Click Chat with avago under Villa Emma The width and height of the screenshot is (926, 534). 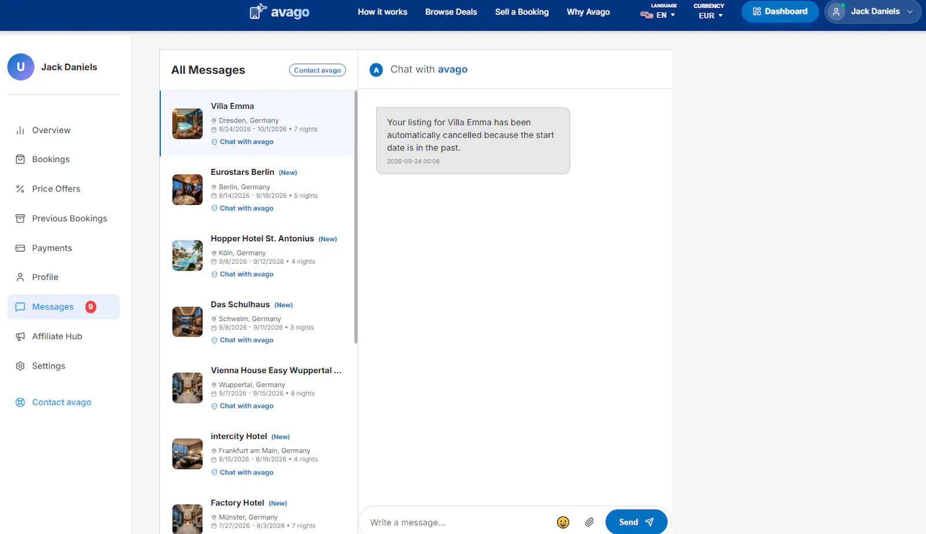click(242, 142)
